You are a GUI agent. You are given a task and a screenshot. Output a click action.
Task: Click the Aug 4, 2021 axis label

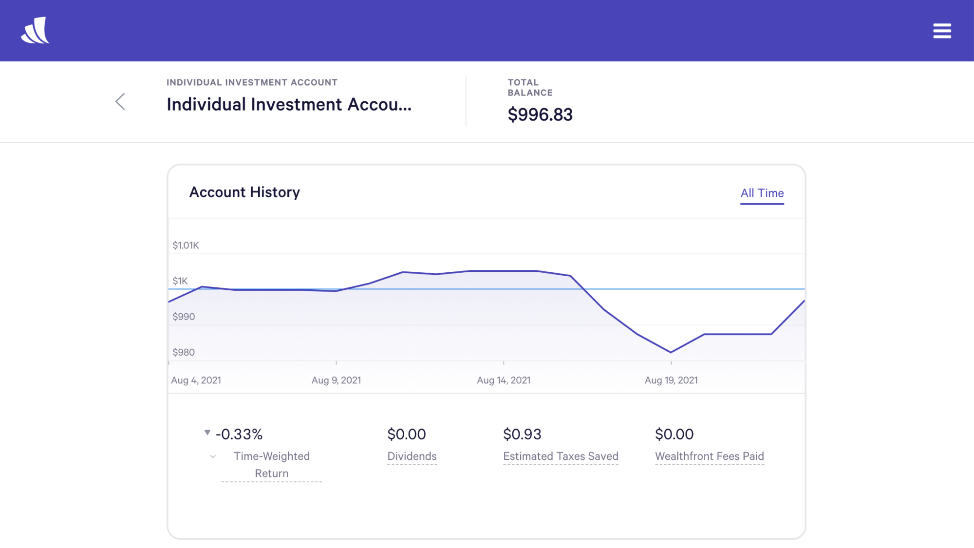tap(196, 380)
